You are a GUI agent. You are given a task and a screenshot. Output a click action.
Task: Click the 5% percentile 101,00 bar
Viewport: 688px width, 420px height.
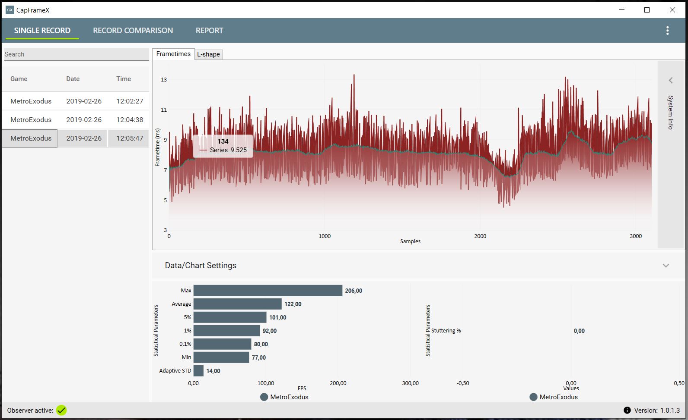[x=230, y=317]
